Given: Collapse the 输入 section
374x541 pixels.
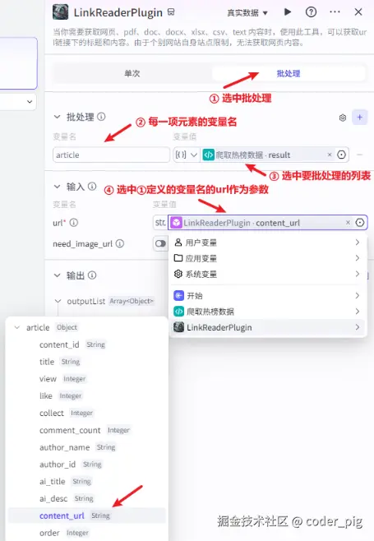Looking at the screenshot, I should (x=57, y=187).
